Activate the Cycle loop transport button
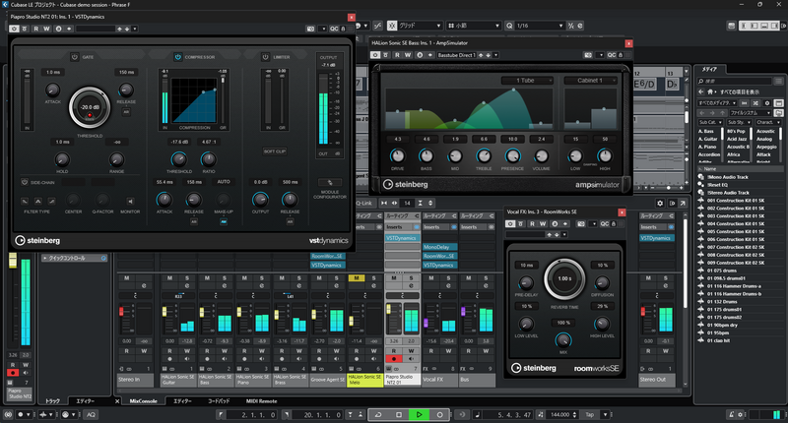Image resolution: width=788 pixels, height=423 pixels. pos(378,415)
